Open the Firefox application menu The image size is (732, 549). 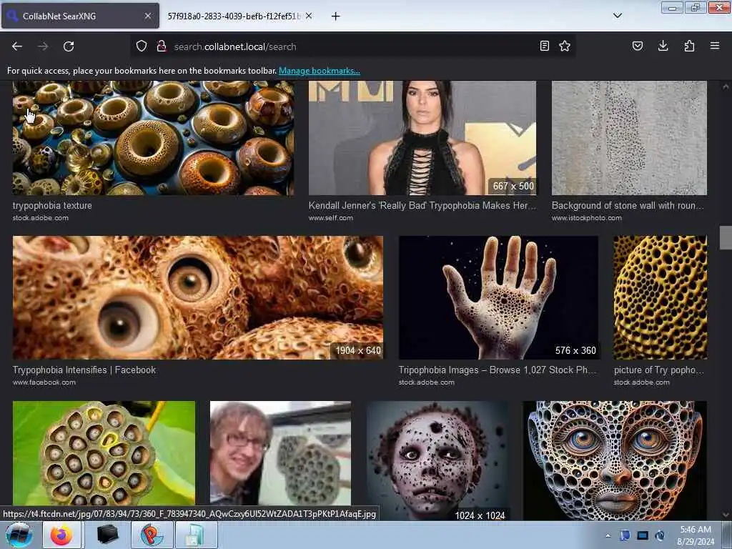coord(715,46)
